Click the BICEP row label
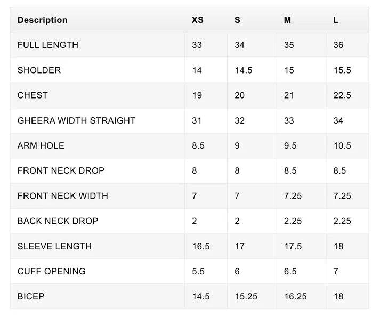 31,297
